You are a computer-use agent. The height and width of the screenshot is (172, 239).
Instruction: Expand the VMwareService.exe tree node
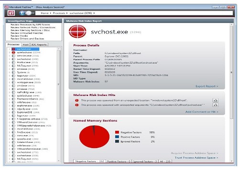point(10,149)
